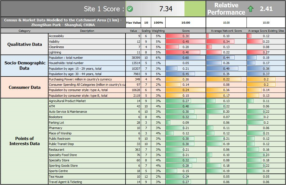Click the Average Score Existing Sites header
This screenshot has width=286, height=185.
[266, 31]
